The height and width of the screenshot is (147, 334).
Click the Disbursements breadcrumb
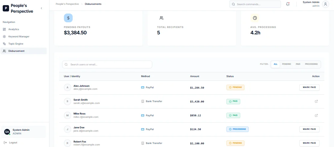(93, 4)
